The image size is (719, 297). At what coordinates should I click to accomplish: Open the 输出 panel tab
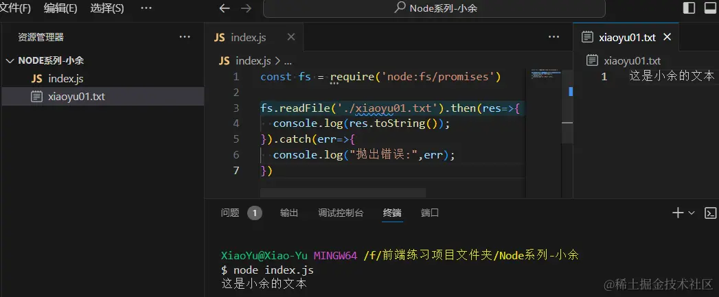289,213
